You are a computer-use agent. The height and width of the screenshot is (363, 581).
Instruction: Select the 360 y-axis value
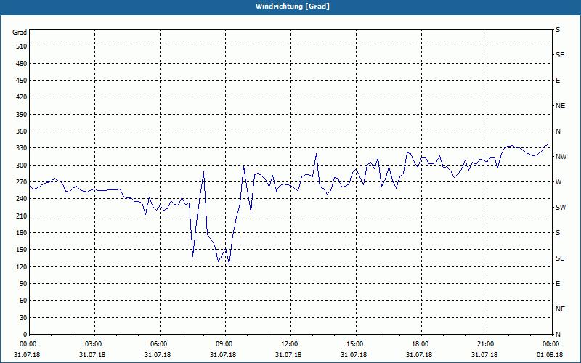[22, 131]
